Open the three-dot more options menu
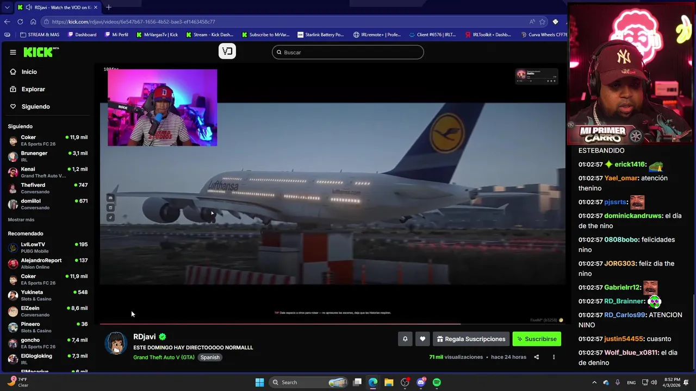Screen dimensions: 696x391 click(554, 357)
